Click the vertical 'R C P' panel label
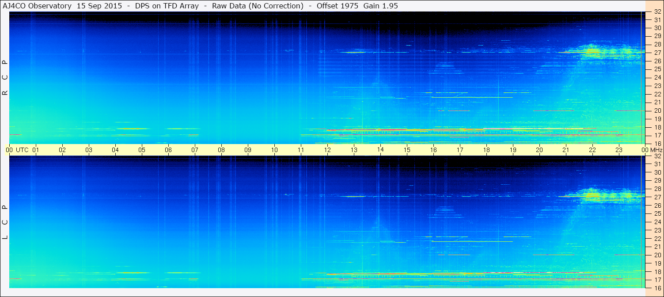Viewport: 664px width, 297px height. [x=5, y=78]
